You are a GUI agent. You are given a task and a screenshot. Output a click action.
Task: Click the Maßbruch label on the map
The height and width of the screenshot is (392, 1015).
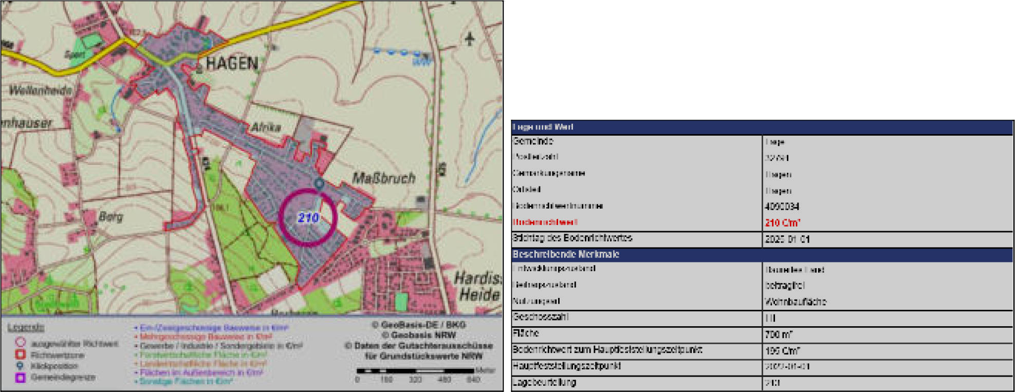(x=383, y=178)
